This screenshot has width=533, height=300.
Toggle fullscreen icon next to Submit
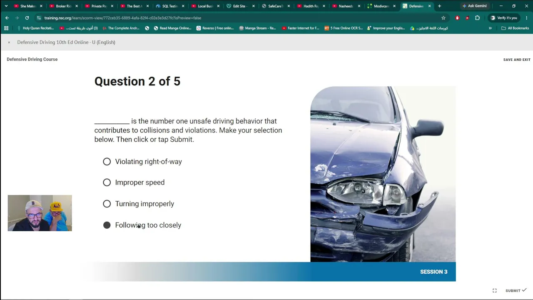coord(495,290)
